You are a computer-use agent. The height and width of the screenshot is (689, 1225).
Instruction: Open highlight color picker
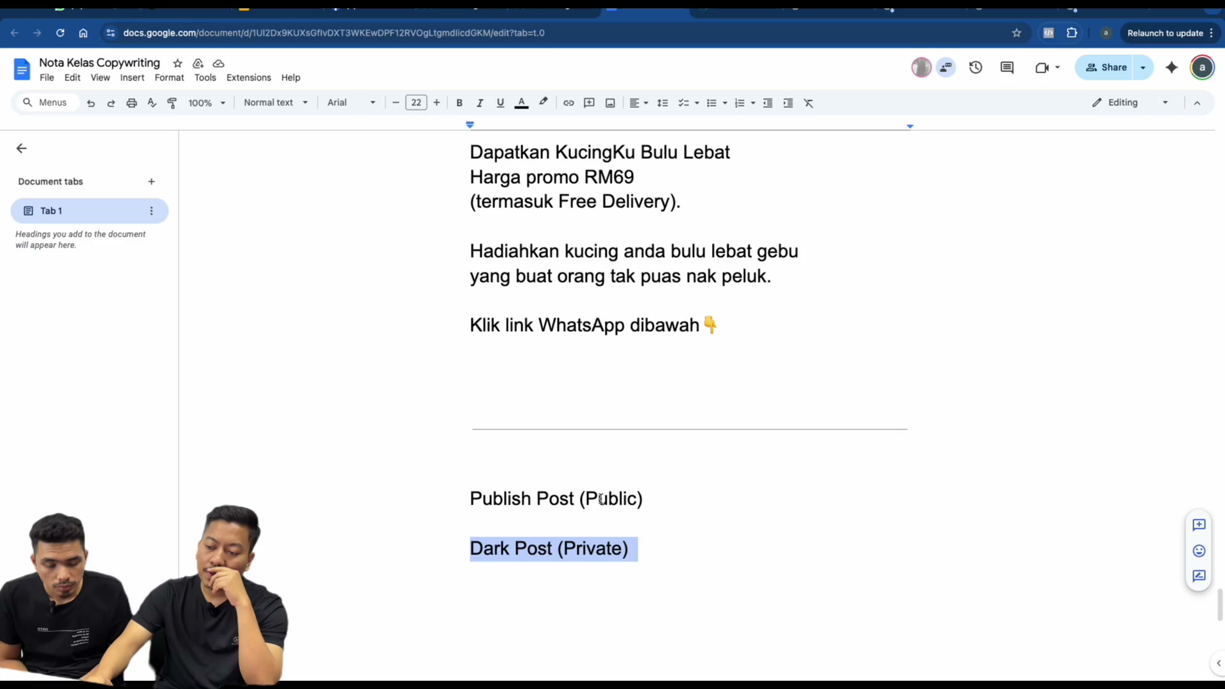[543, 102]
